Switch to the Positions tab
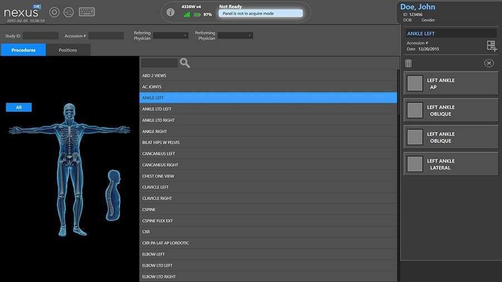This screenshot has width=502, height=282. coord(68,50)
